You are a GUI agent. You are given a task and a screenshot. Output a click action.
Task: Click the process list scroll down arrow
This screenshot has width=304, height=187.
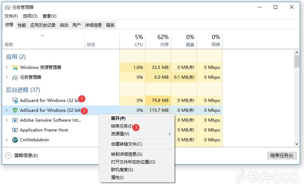point(297,144)
